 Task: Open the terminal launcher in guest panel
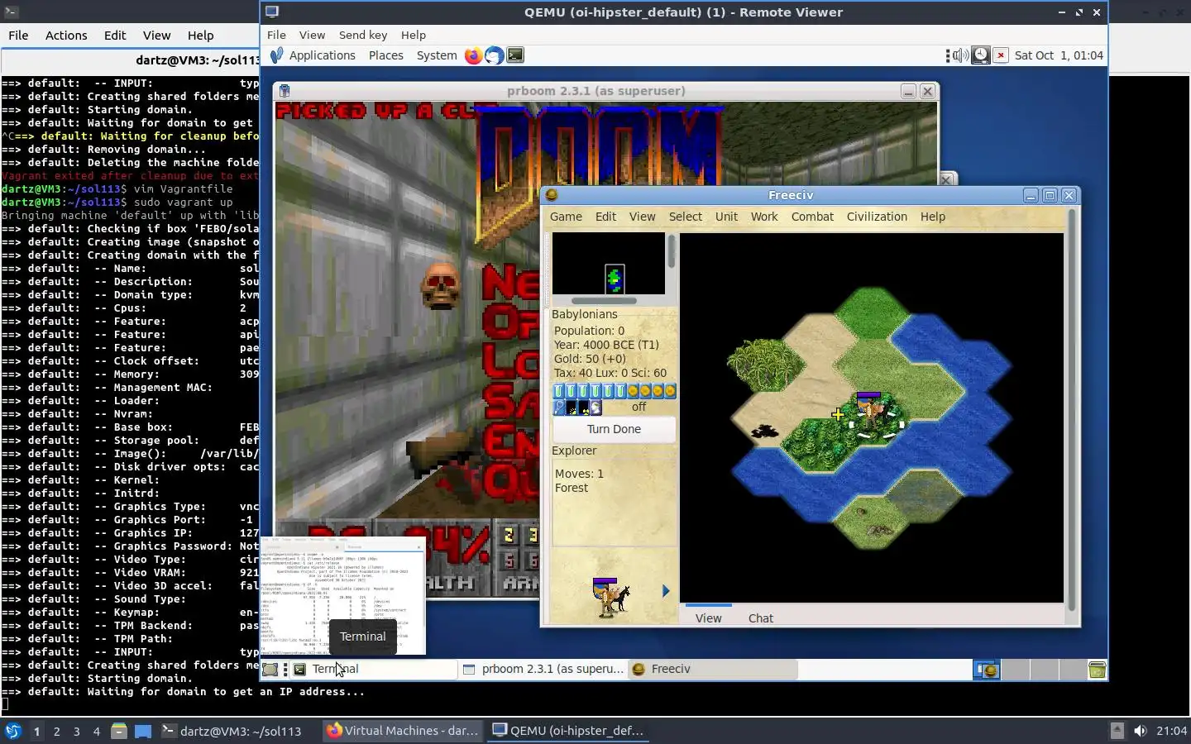[515, 55]
